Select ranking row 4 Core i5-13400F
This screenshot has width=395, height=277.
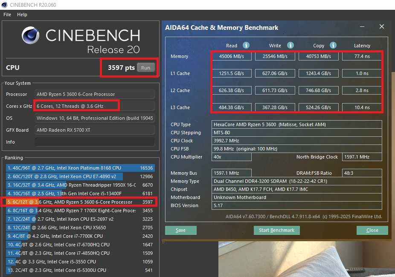coord(80,193)
